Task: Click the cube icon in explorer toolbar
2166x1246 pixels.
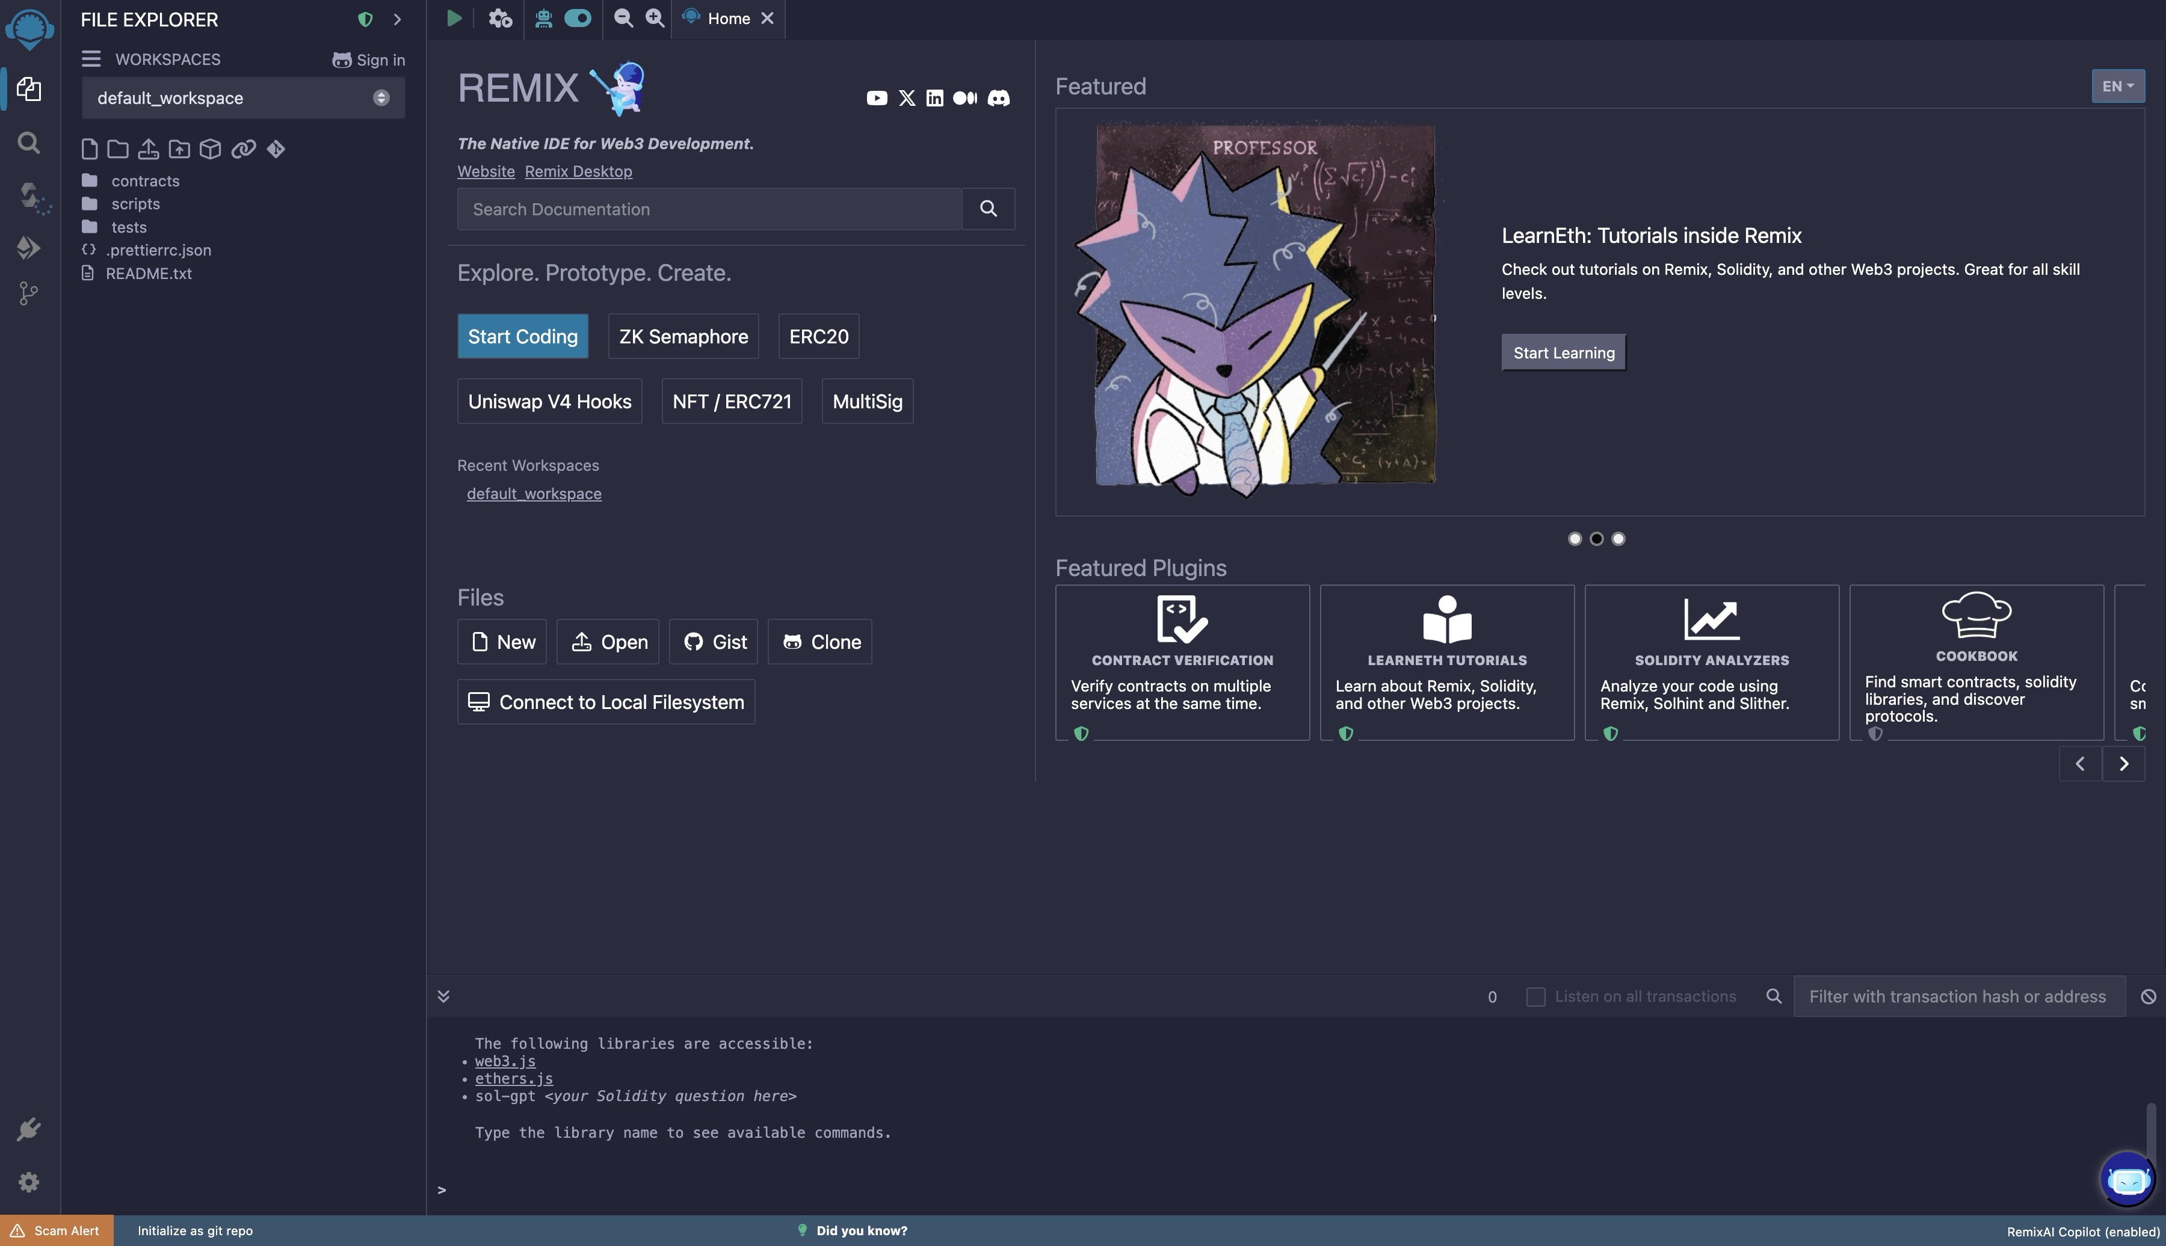Action: coord(210,149)
